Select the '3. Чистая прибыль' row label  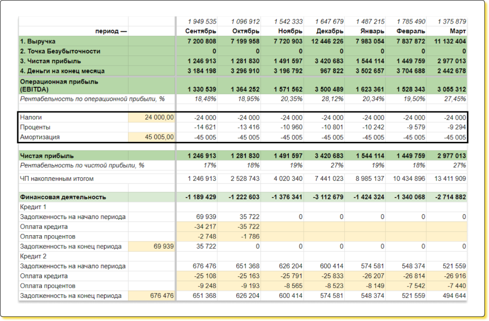(50, 61)
